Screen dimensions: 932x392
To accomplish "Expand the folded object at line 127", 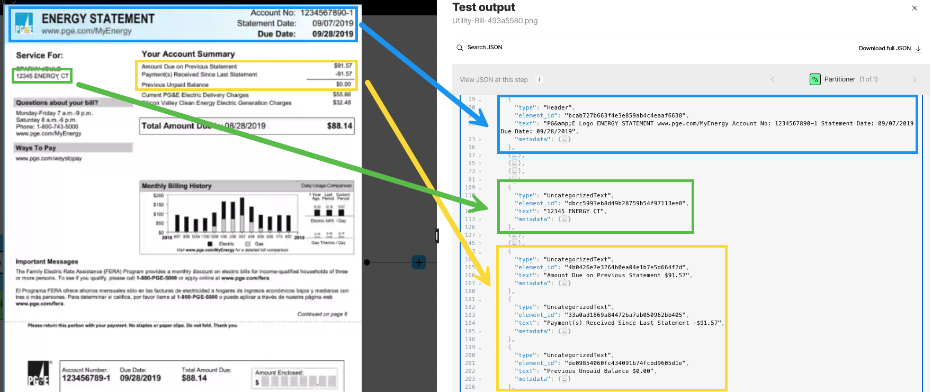I will pos(480,235).
